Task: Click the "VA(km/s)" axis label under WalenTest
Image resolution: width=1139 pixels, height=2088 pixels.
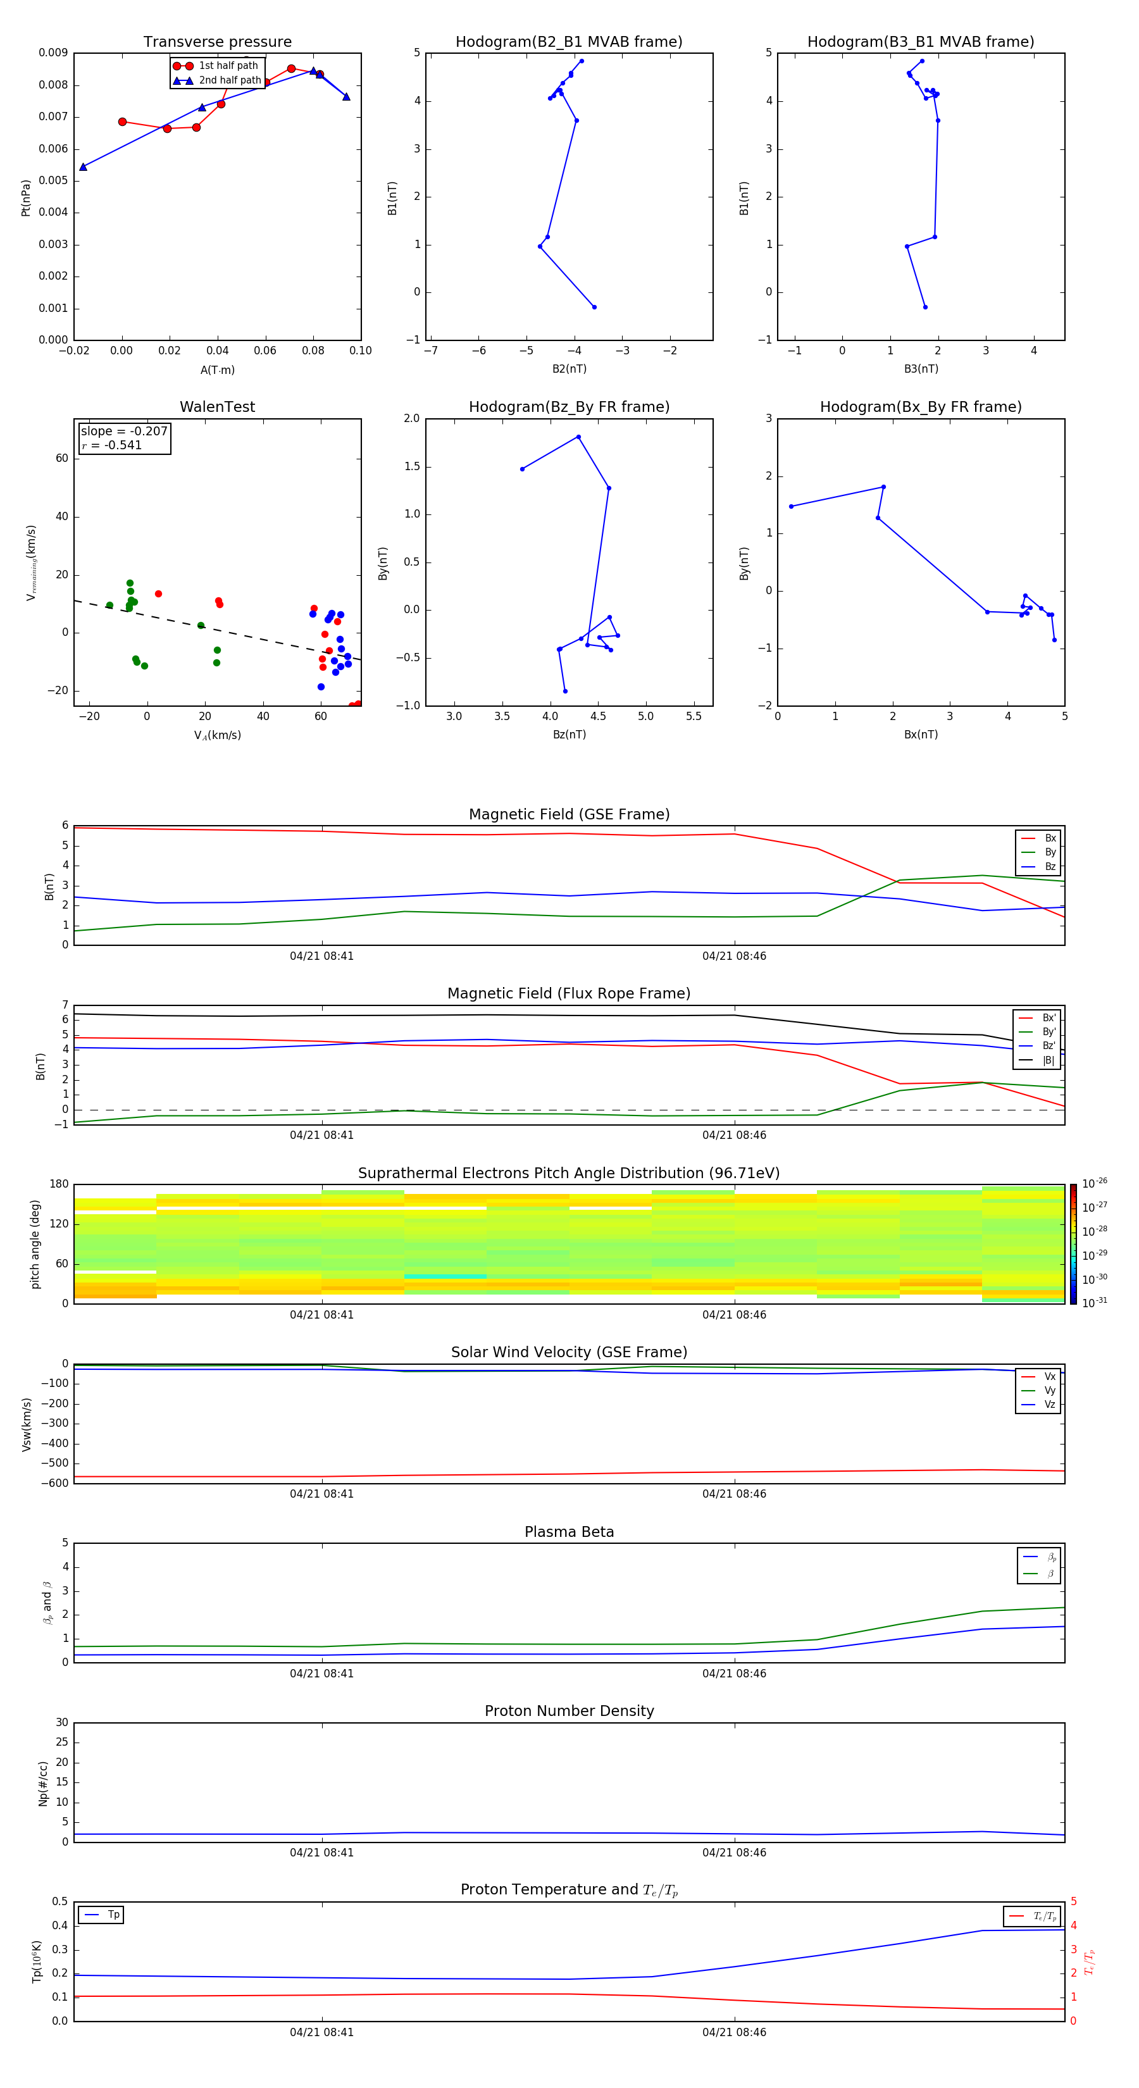Action: tap(217, 735)
